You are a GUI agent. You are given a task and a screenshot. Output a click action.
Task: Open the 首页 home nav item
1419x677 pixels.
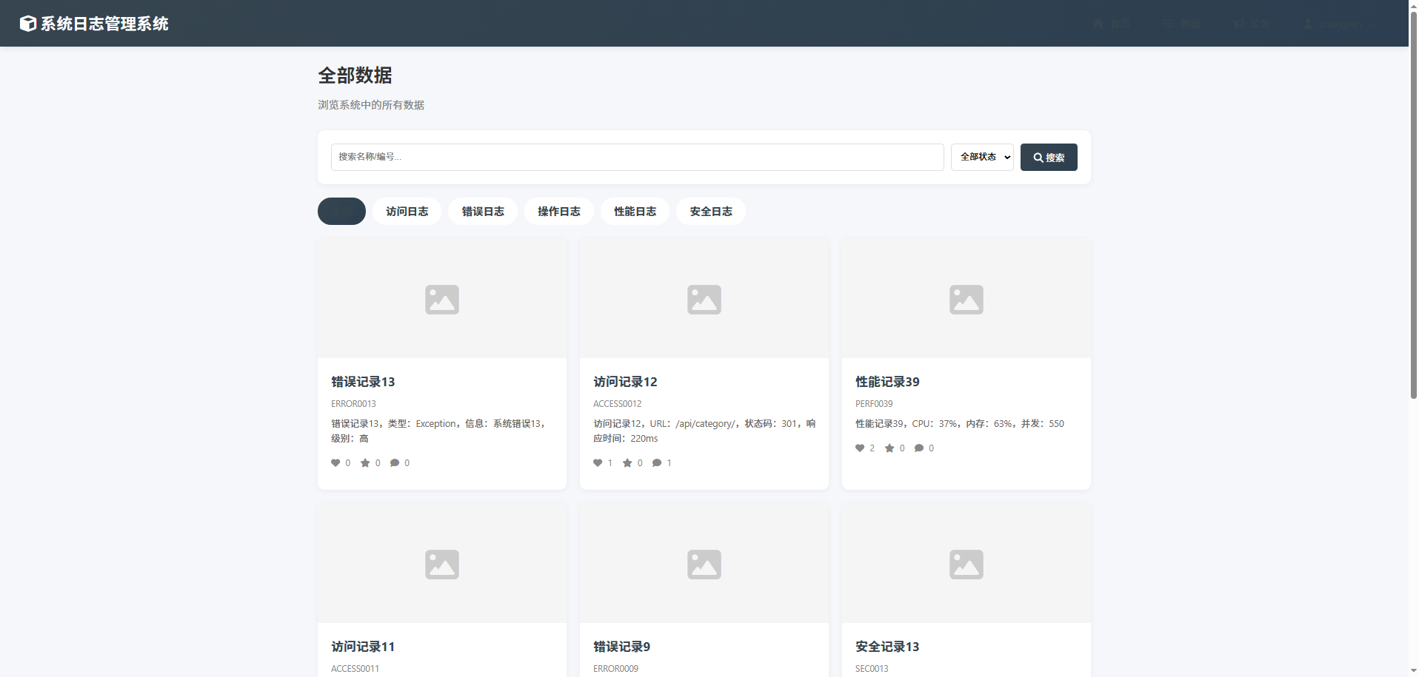pos(1111,24)
